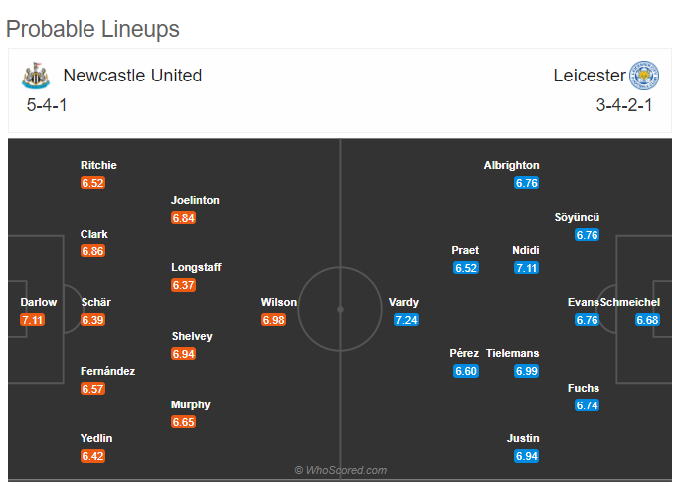680x482 pixels.
Task: Click Ndidi's 7.11 rating badge
Action: (x=527, y=268)
